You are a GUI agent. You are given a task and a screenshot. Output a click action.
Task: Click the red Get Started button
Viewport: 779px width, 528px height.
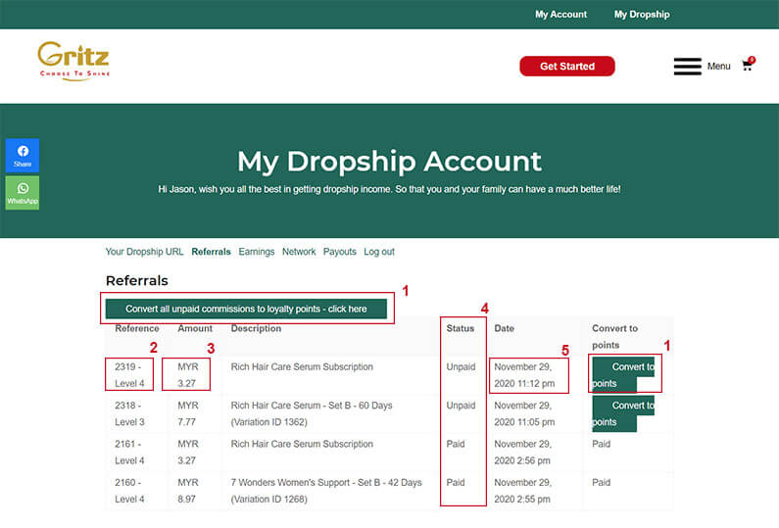pos(567,66)
